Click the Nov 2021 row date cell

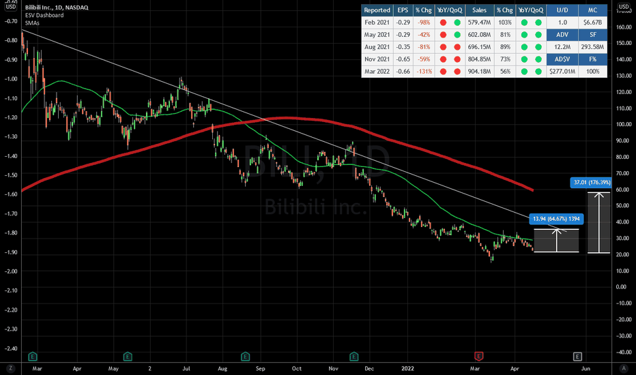pos(377,59)
